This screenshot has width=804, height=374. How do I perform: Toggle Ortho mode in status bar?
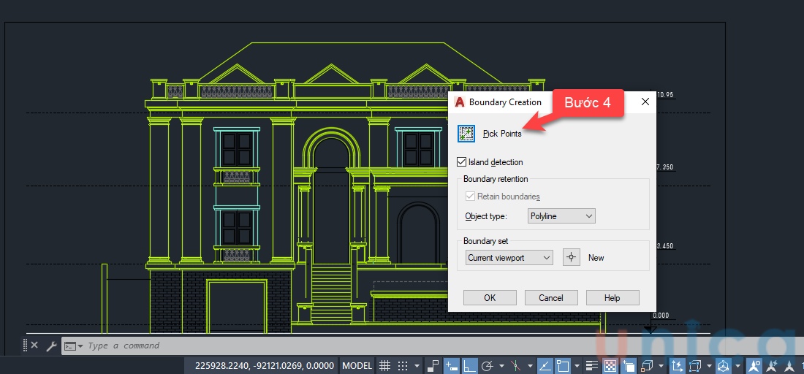tap(470, 365)
